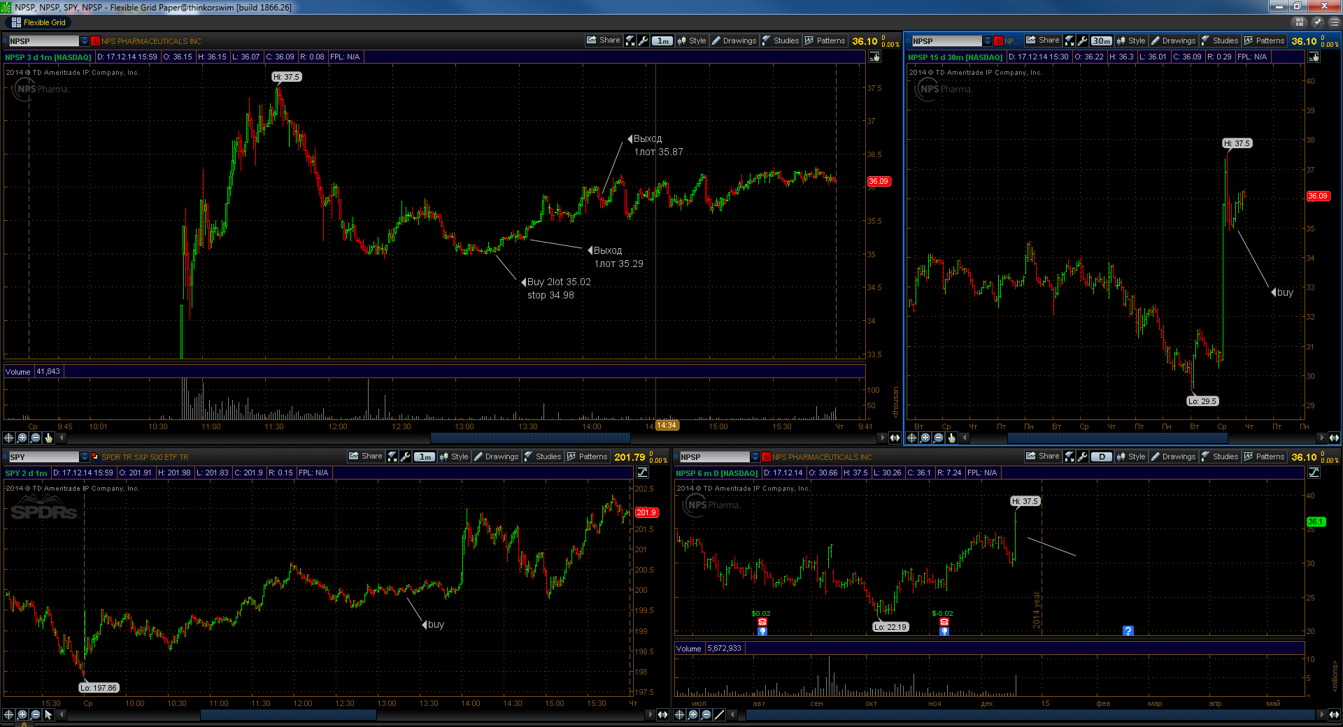Screen dimensions: 1343x727
Task: Zoom in using magnifier in top-left chart
Action: [x=22, y=438]
